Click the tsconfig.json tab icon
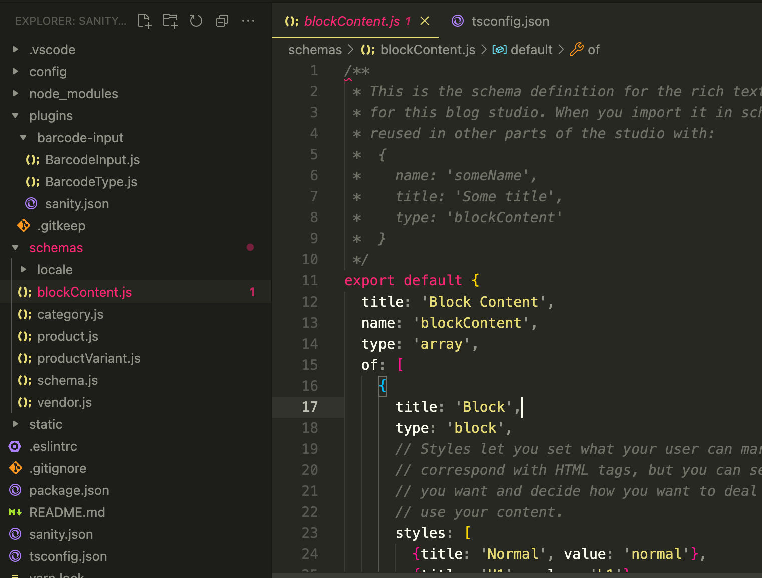This screenshot has height=578, width=762. 458,21
